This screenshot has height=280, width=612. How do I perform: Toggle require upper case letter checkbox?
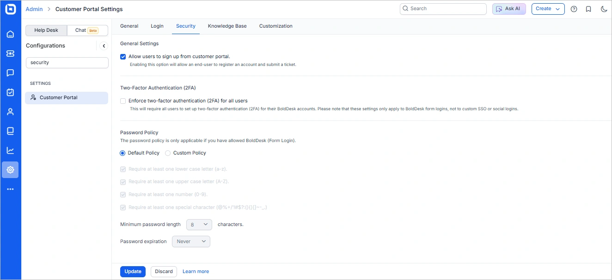coord(123,182)
